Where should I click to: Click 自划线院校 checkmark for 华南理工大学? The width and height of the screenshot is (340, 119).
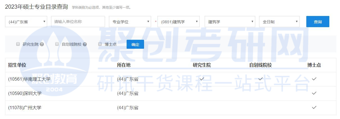click(x=261, y=79)
